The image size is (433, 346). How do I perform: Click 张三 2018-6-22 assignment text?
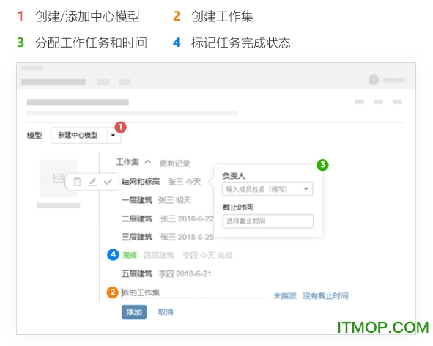point(188,218)
